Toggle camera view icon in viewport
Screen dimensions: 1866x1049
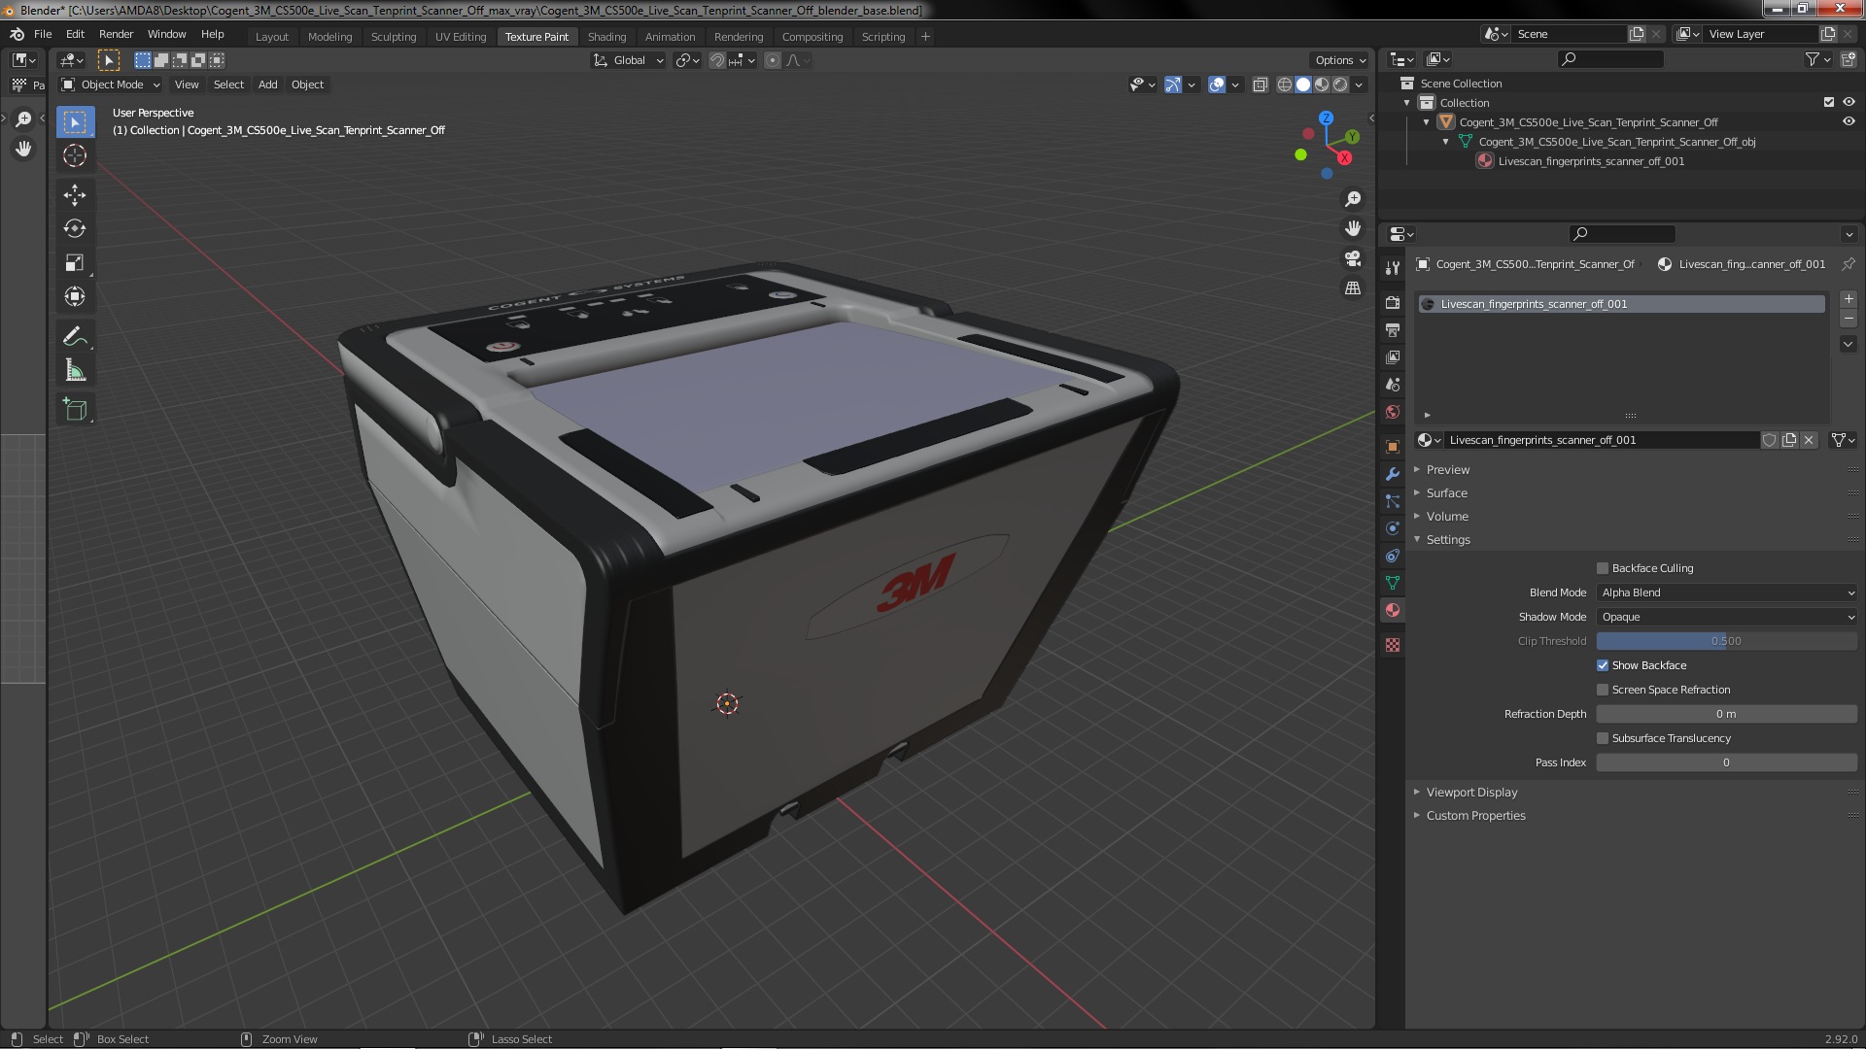[1353, 258]
